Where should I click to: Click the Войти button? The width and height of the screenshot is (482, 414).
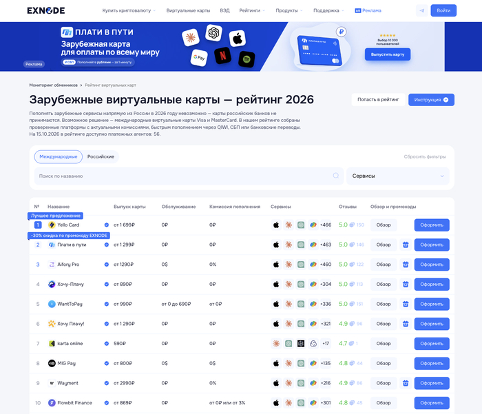tap(443, 10)
